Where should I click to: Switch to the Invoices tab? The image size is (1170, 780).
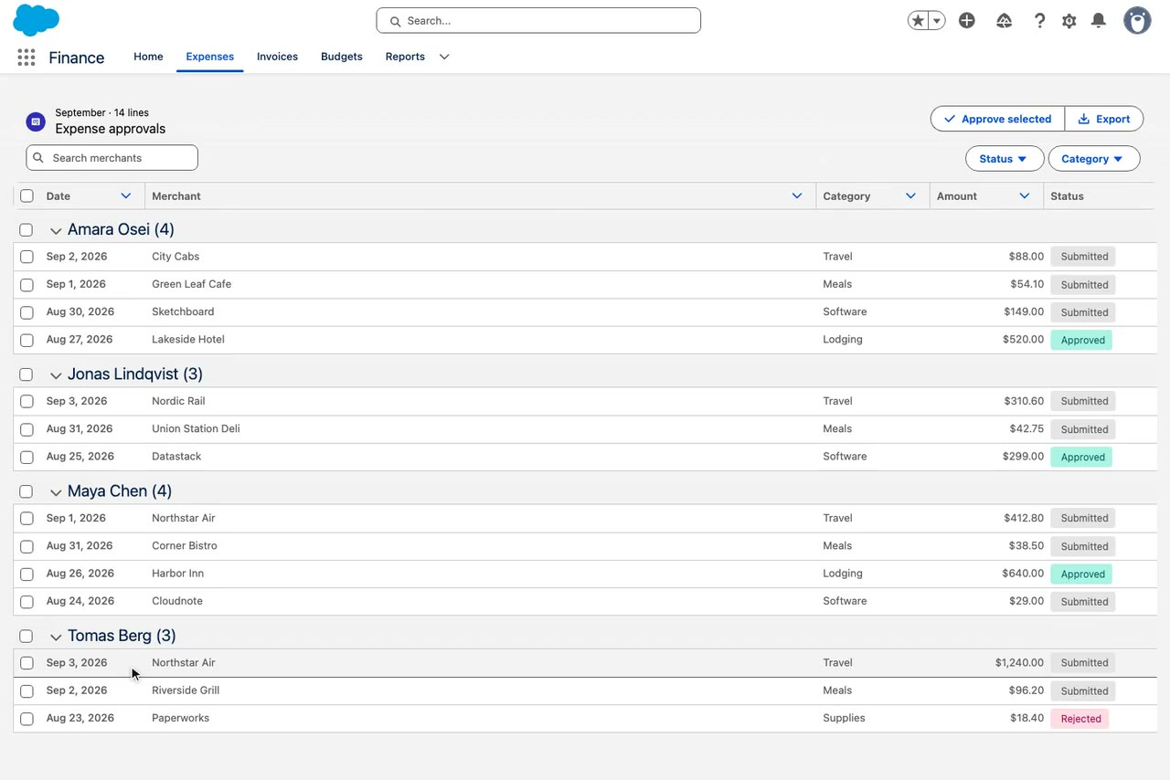(x=277, y=57)
